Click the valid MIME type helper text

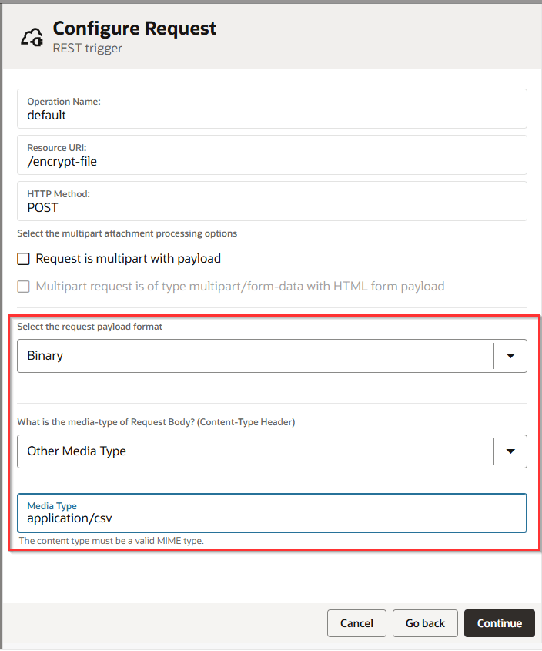coord(111,541)
